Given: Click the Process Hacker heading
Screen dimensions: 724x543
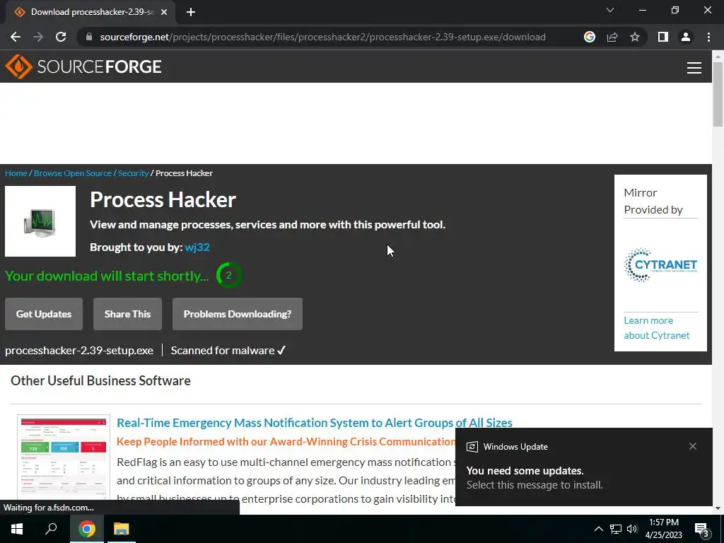Looking at the screenshot, I should pyautogui.click(x=163, y=199).
